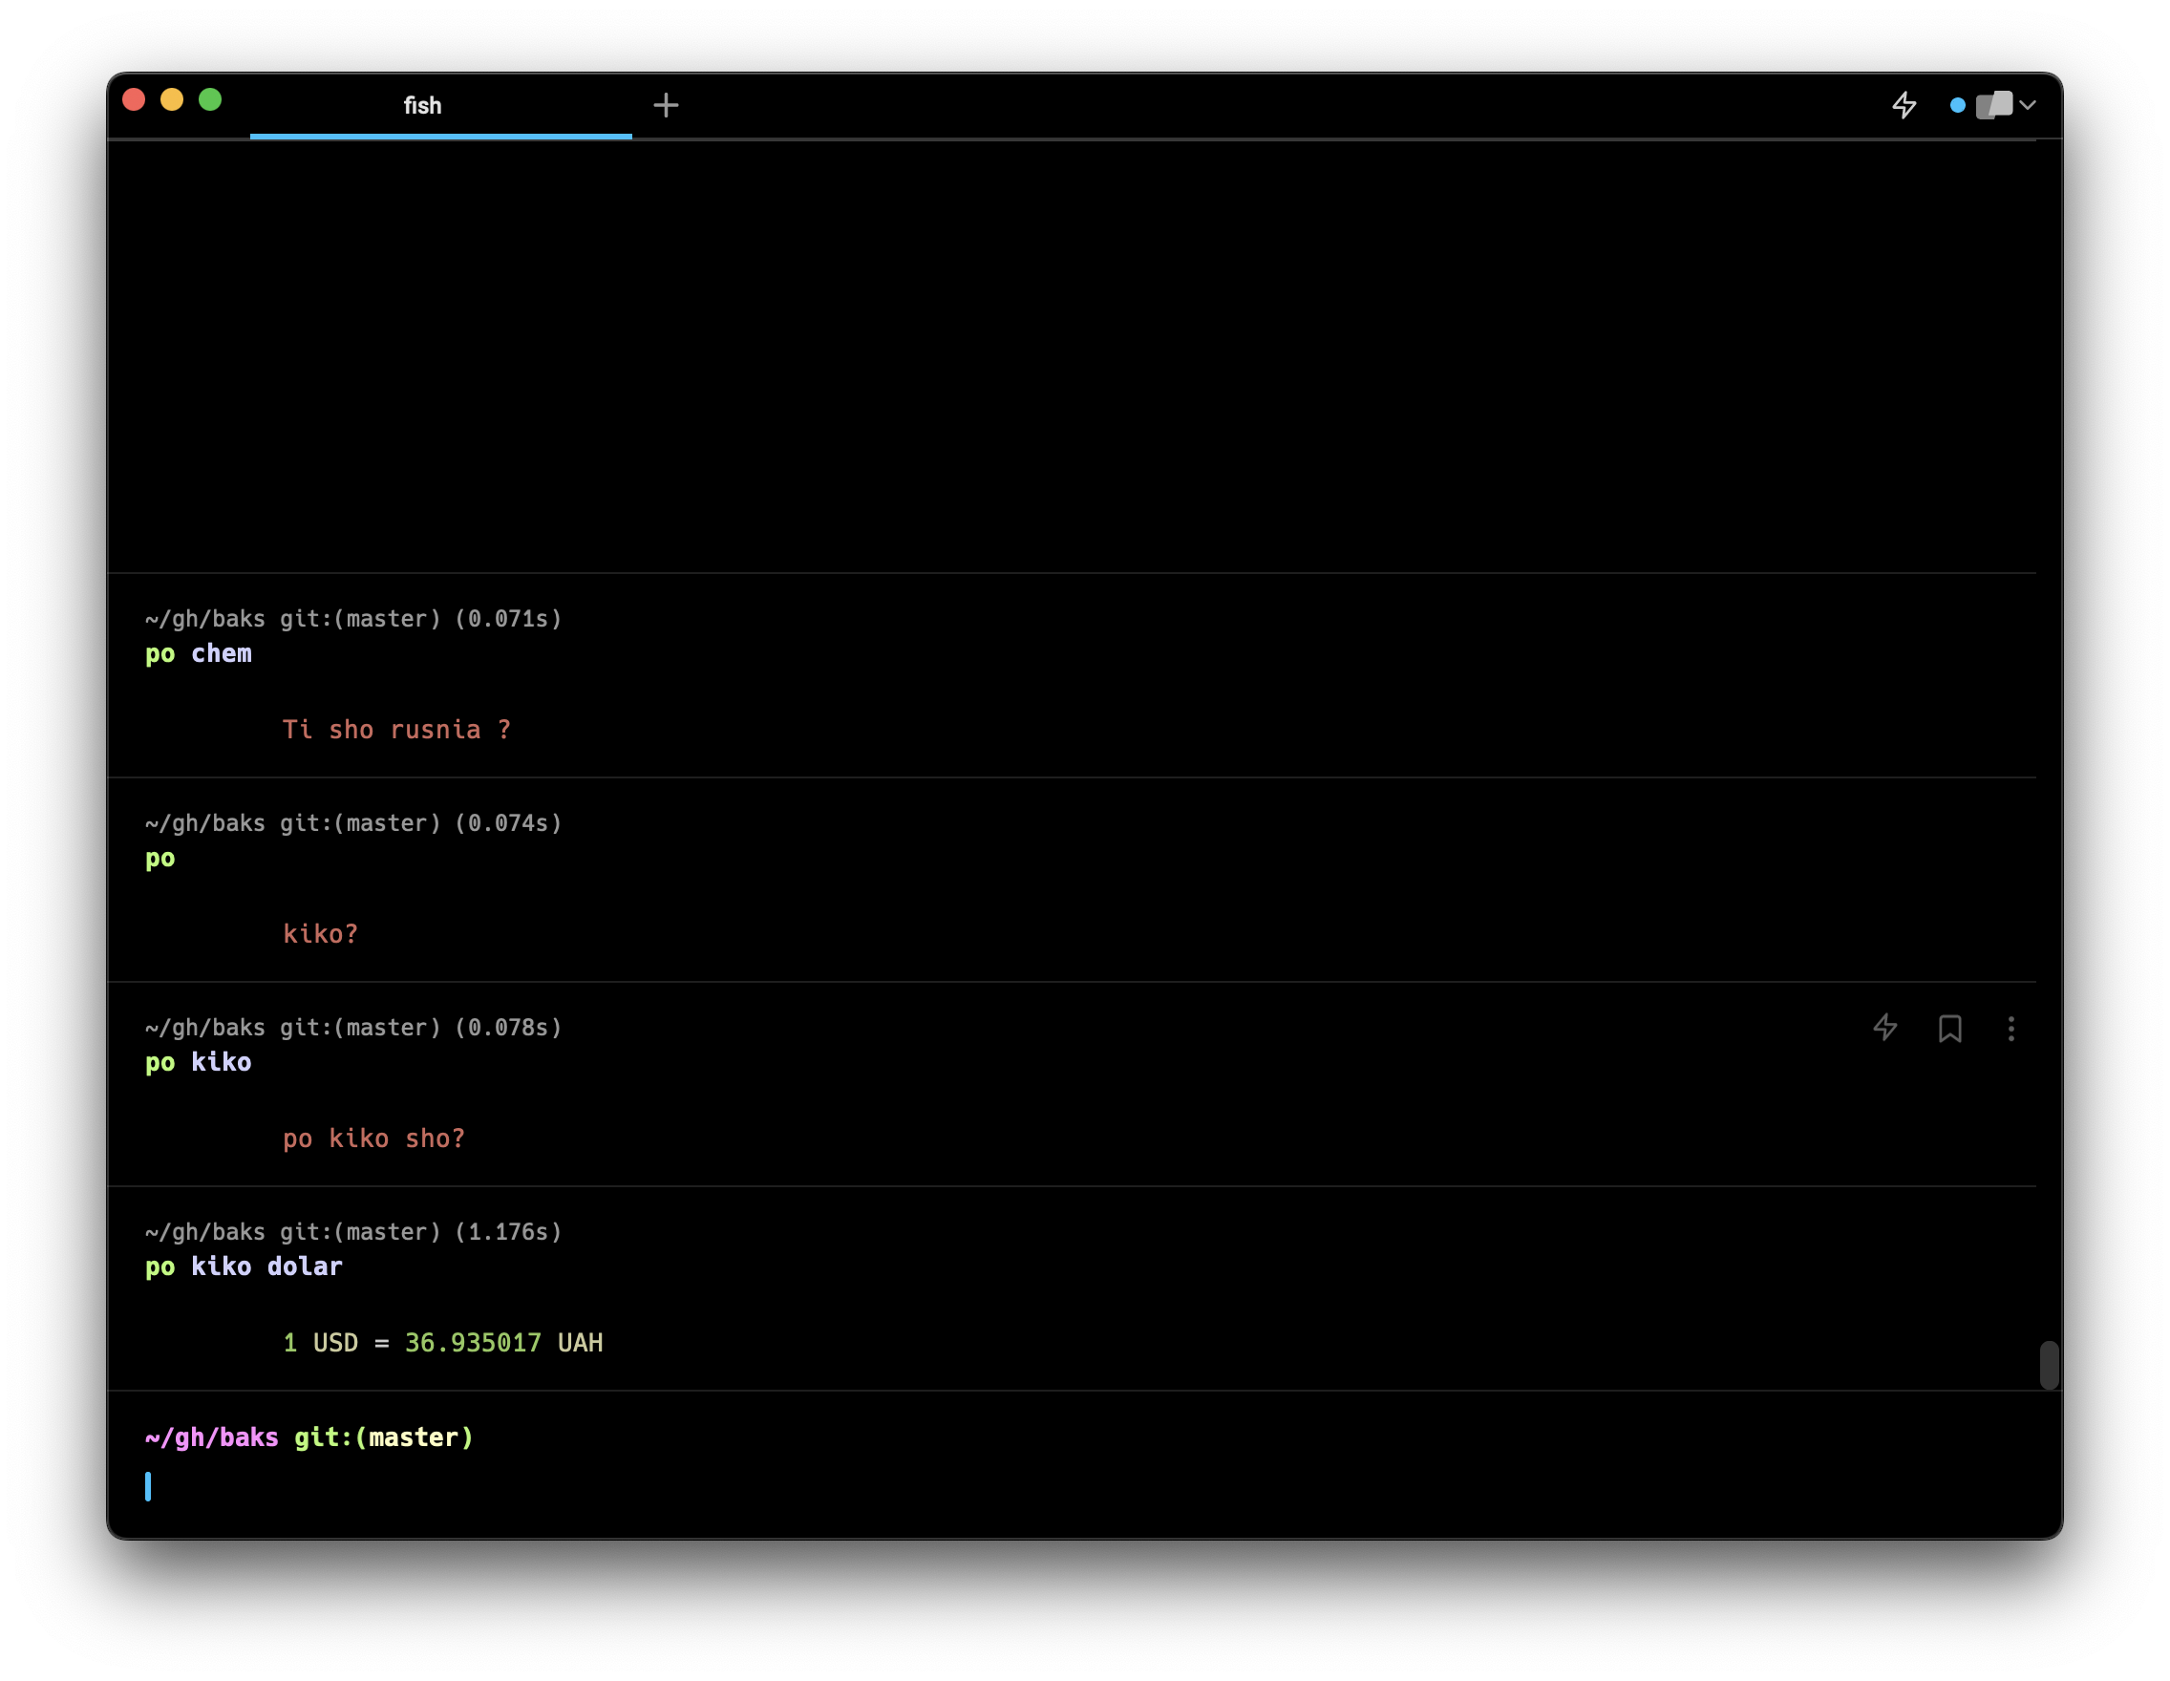Click the '36.935017' exchange rate output

(473, 1343)
